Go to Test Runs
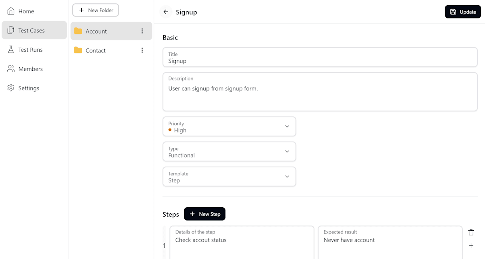The image size is (485, 259). click(x=34, y=50)
